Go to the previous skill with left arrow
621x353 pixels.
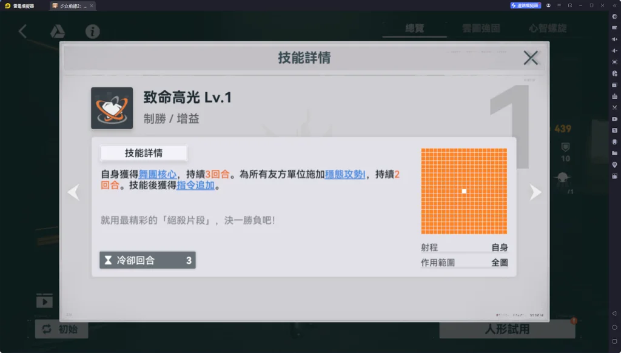[73, 192]
